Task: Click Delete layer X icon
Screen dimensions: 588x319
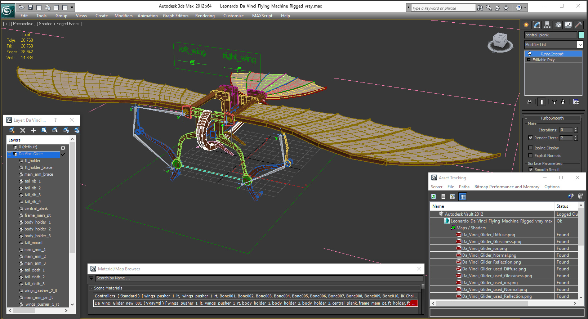Action: (23, 130)
